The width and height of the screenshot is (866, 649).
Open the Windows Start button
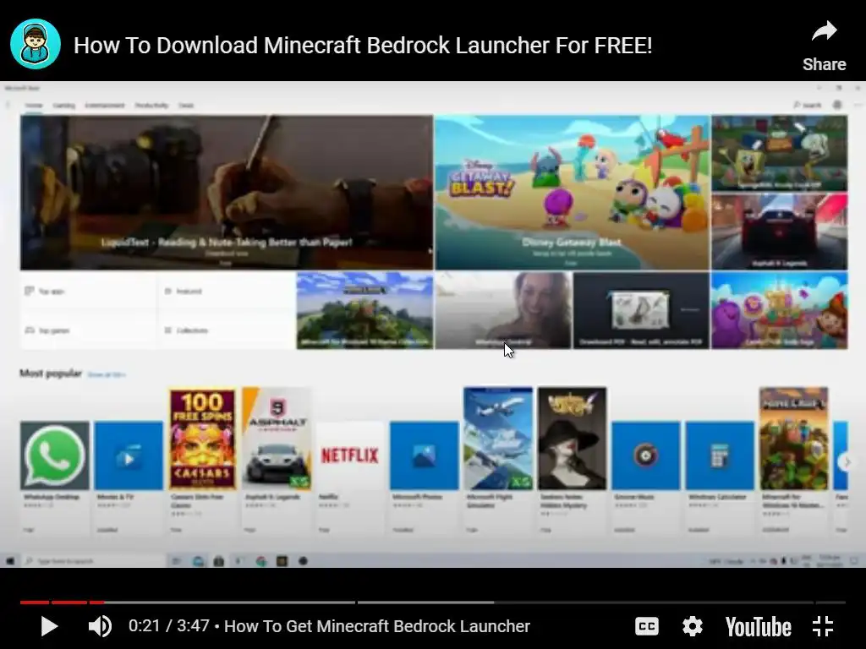10,561
